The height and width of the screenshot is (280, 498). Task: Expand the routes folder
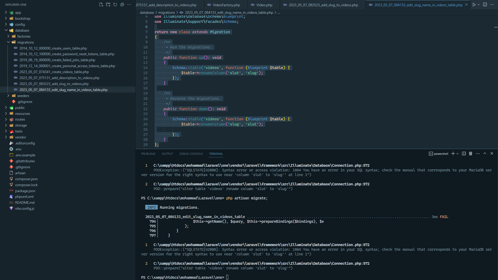20,119
